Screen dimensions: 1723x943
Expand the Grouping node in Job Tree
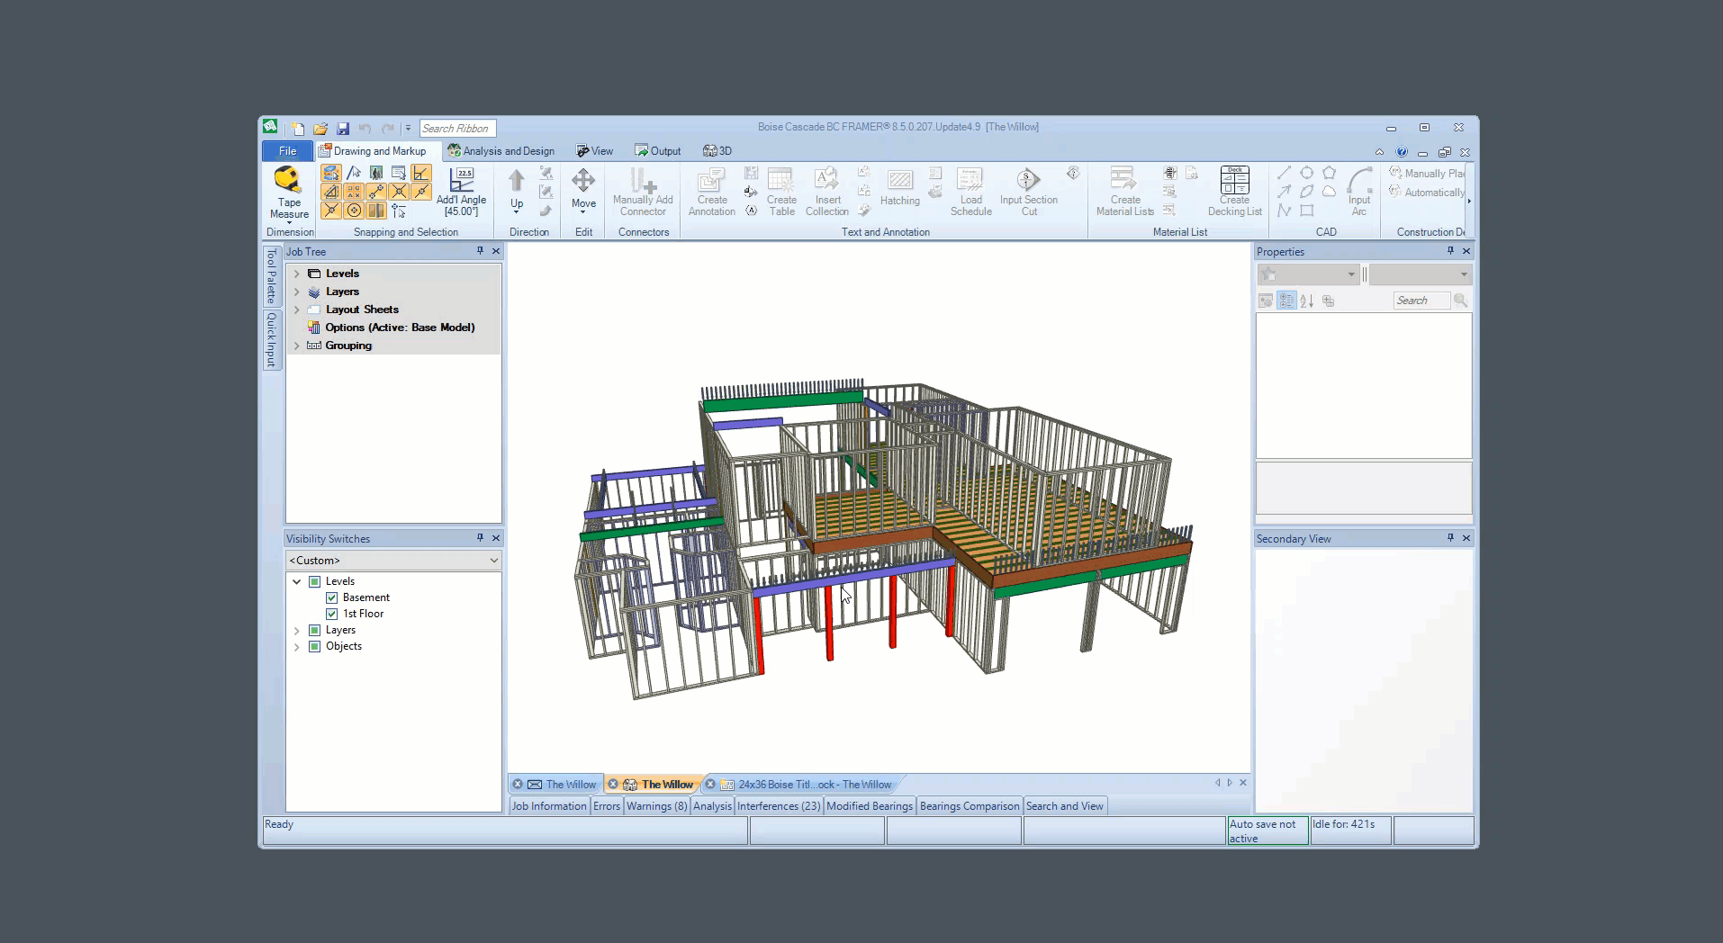(297, 346)
